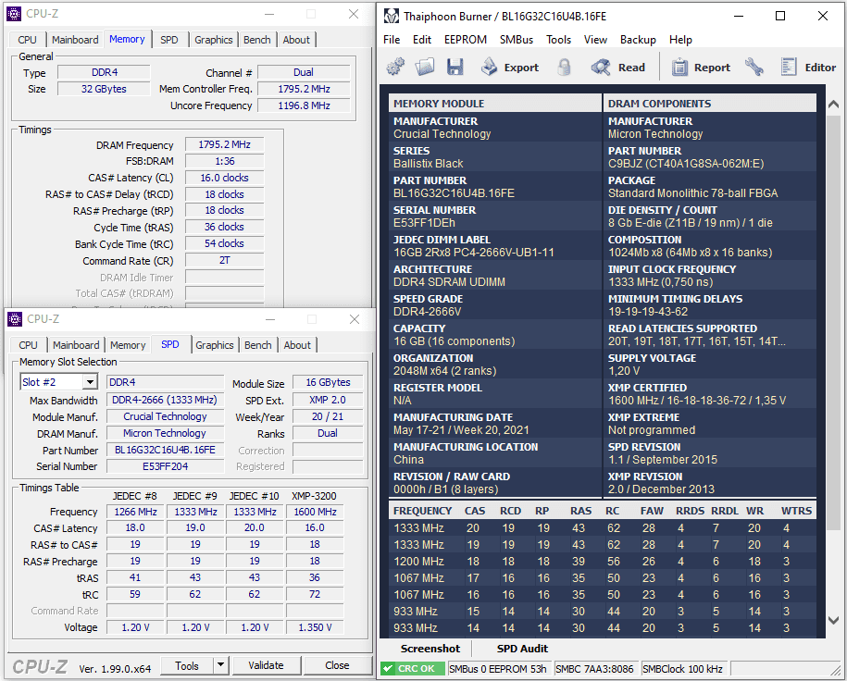This screenshot has height=681, width=847.
Task: Click the CPU-Z app icon in lower window title
Action: (x=15, y=319)
